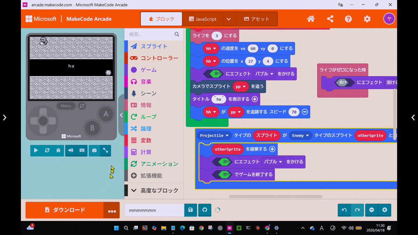Collapse the simulator panel arrow

click(121, 115)
